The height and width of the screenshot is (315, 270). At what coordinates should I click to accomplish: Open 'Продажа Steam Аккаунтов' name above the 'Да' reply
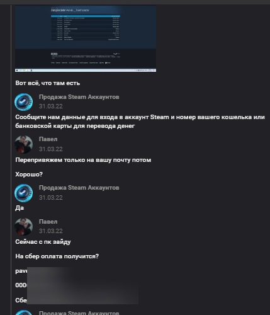[x=79, y=188]
